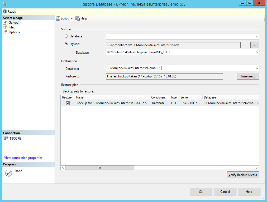Uncheck the Restore backup set checkbox
This screenshot has width=267, height=202.
[x=68, y=103]
